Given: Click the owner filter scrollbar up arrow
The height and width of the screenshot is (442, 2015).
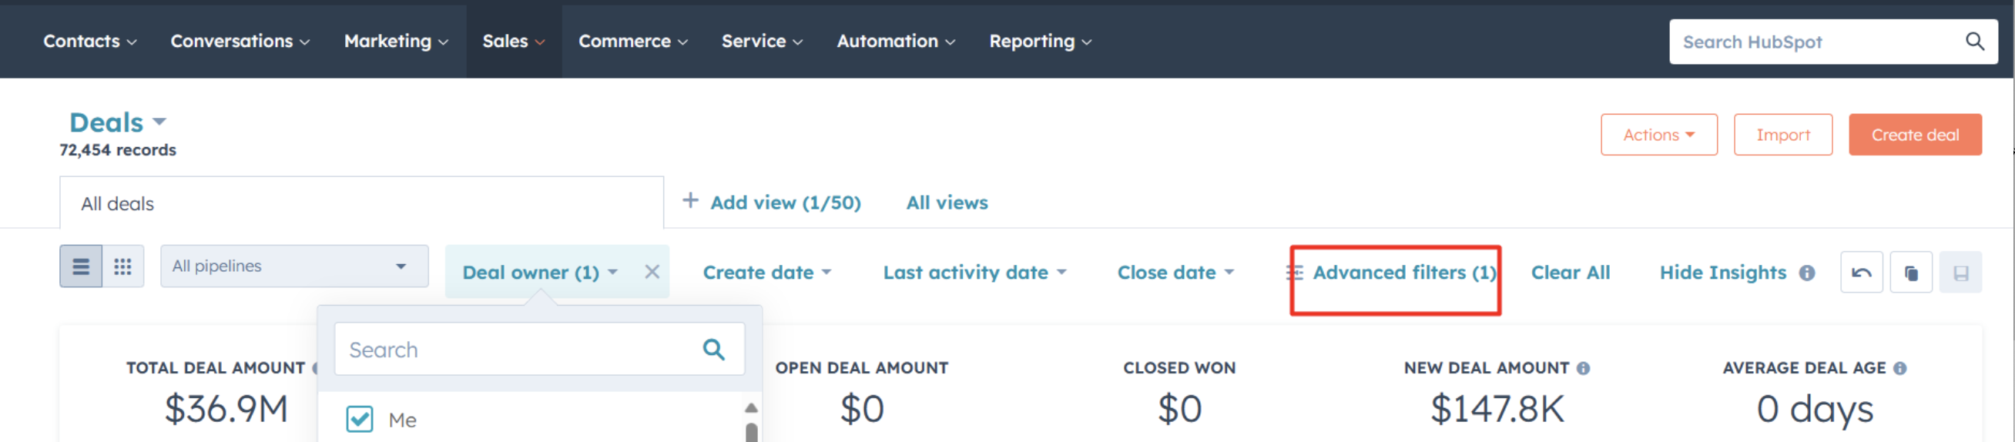Looking at the screenshot, I should (x=750, y=407).
